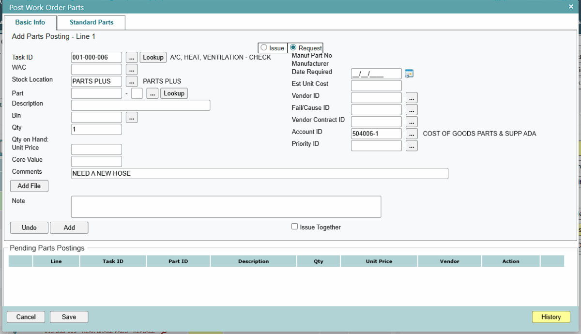Open the Date Required calendar picker
Viewport: 581px width, 334px height.
(409, 74)
